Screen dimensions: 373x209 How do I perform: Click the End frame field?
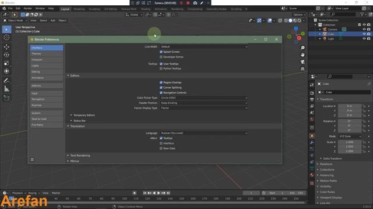pyautogui.click(x=296, y=193)
